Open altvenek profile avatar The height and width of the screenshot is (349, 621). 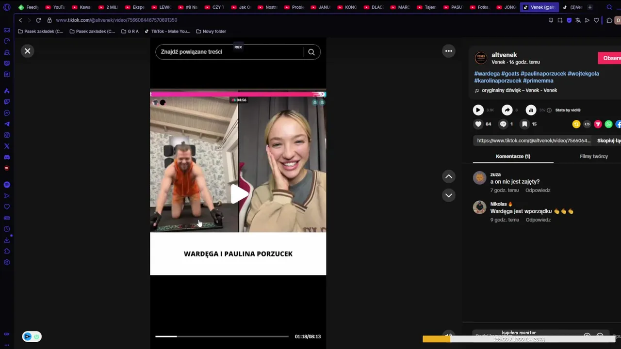click(x=481, y=58)
